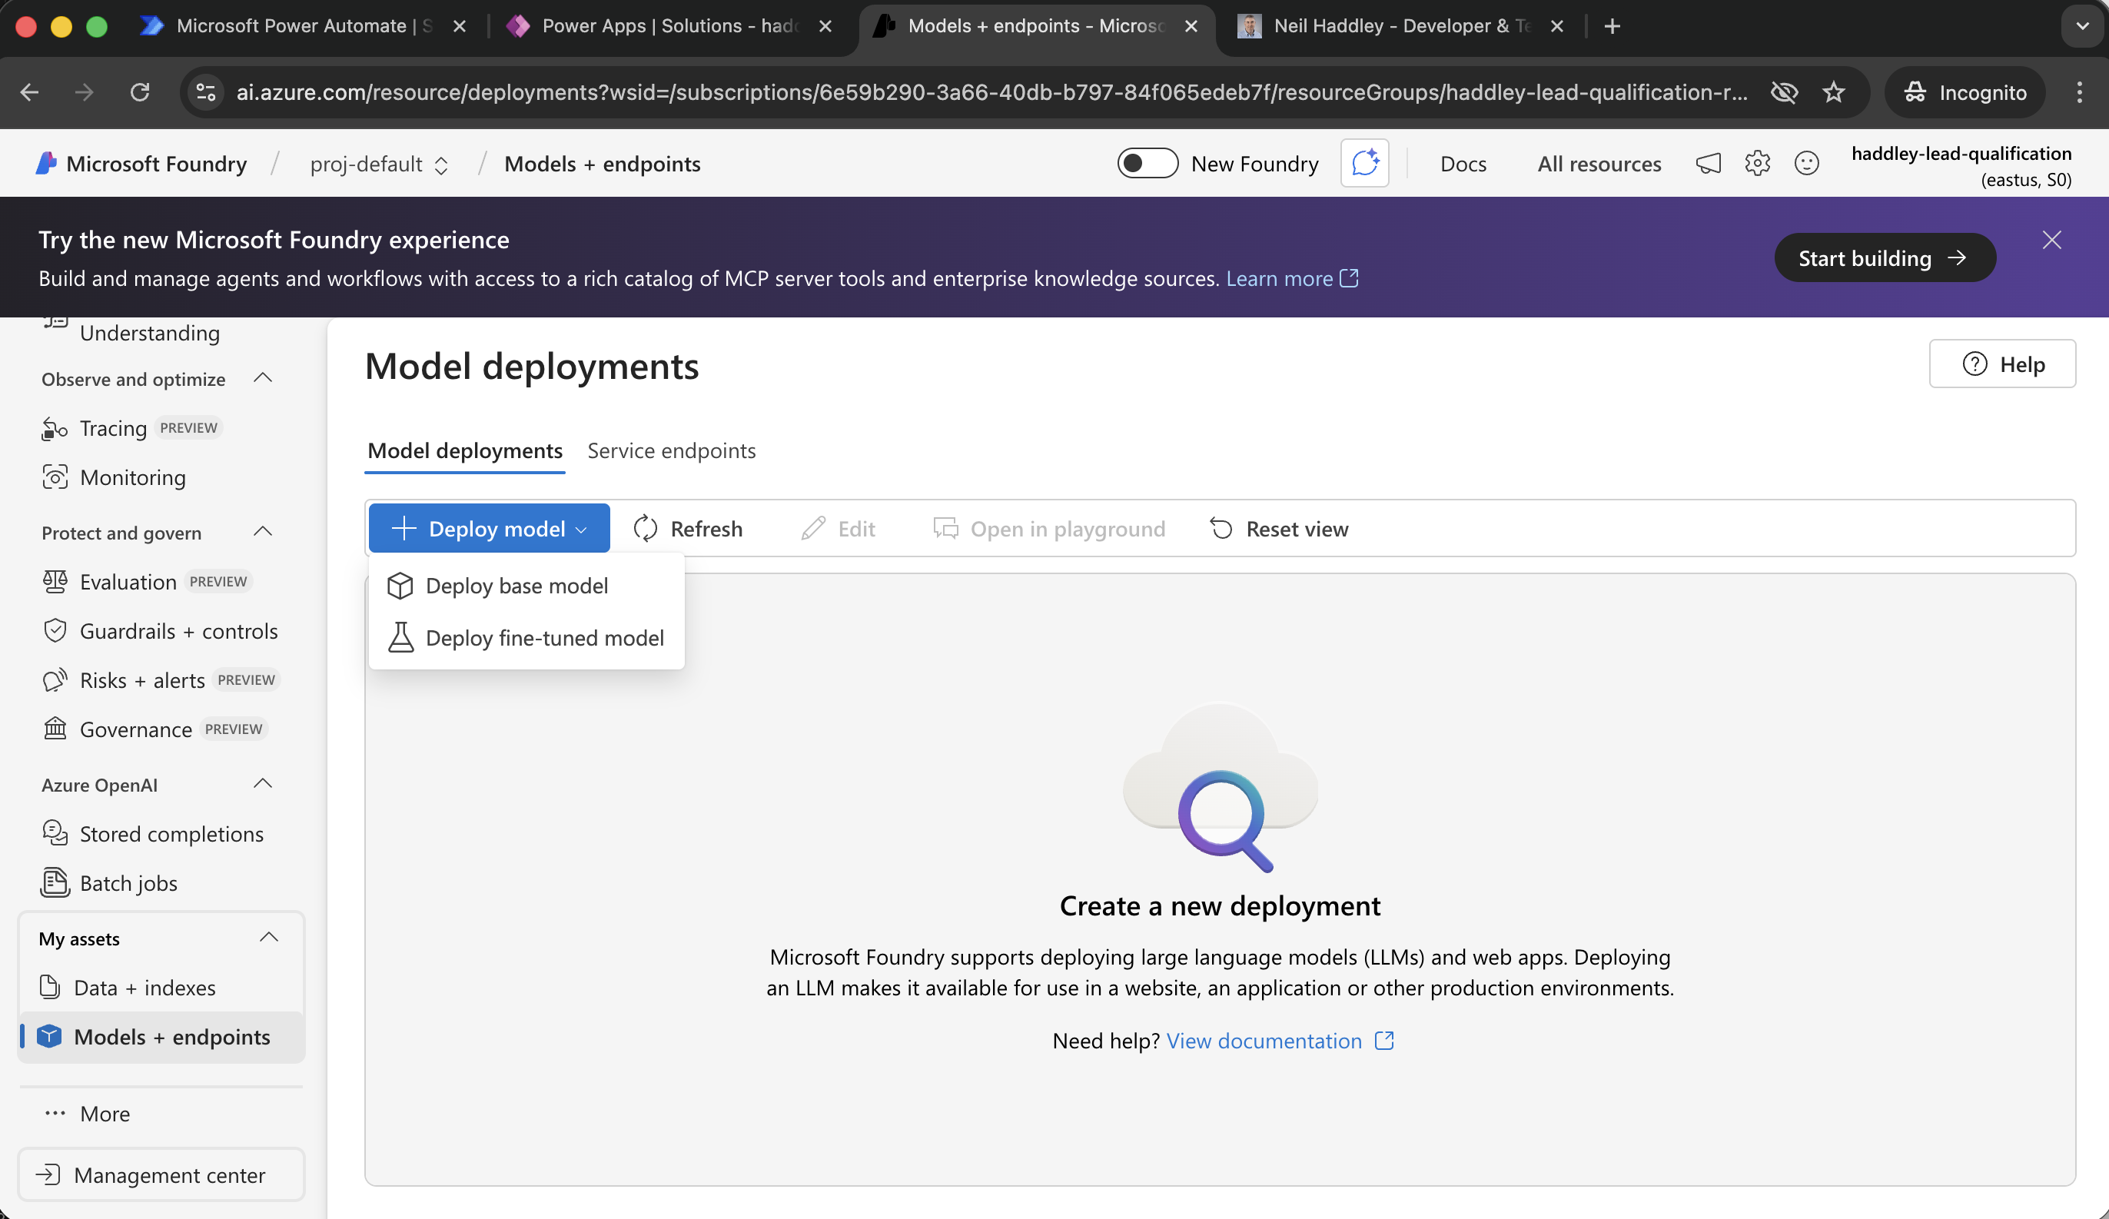
Task: Click Reset view in toolbar
Action: [1279, 529]
